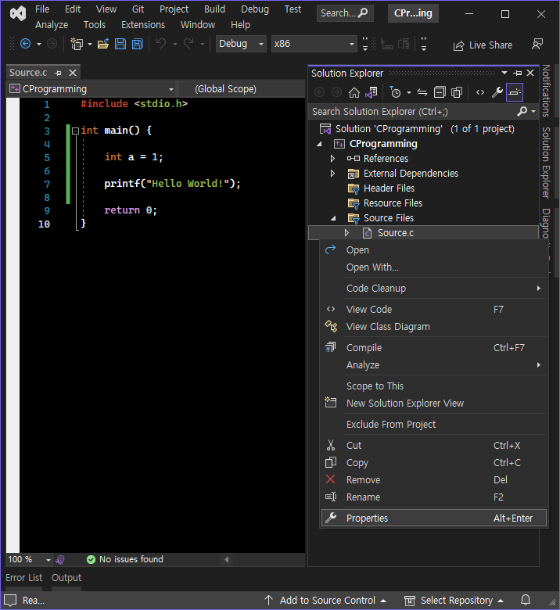Click the notification bell icon
Viewport: 560px width, 610px height.
526,601
